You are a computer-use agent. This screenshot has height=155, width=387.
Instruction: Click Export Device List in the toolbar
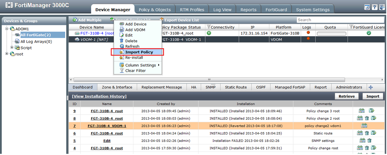pos(179,20)
